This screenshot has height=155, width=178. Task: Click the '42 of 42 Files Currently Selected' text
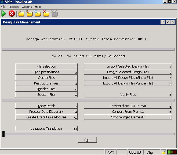(88, 56)
